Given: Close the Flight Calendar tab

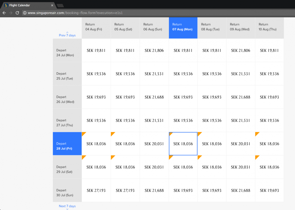Looking at the screenshot, I should click(52, 5).
